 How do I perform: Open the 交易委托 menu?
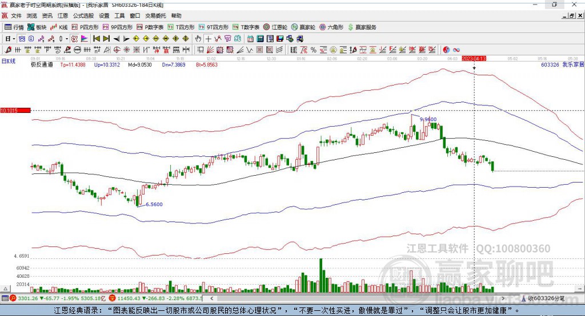tap(155, 15)
